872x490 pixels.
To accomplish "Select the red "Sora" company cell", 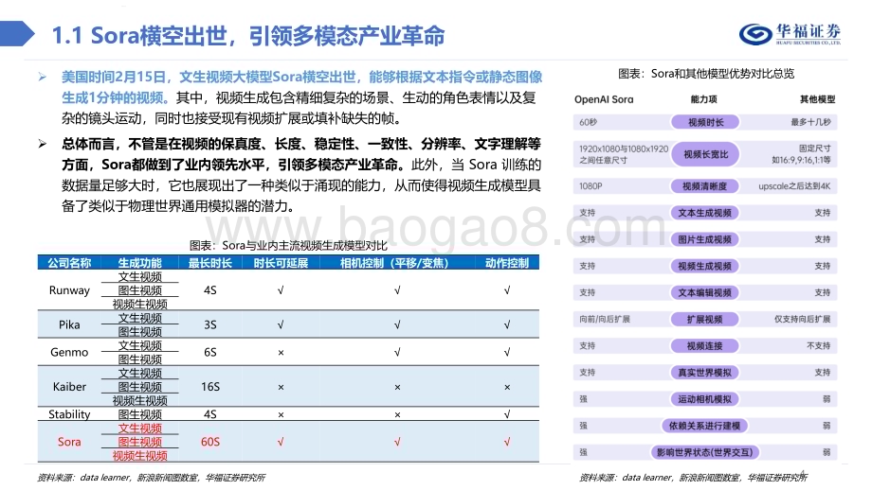I will [x=69, y=443].
